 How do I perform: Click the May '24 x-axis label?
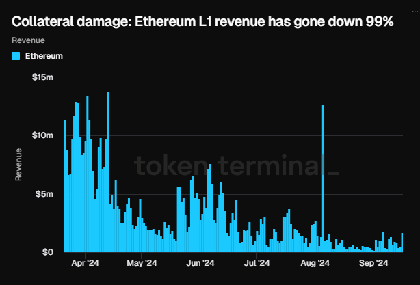[142, 263]
